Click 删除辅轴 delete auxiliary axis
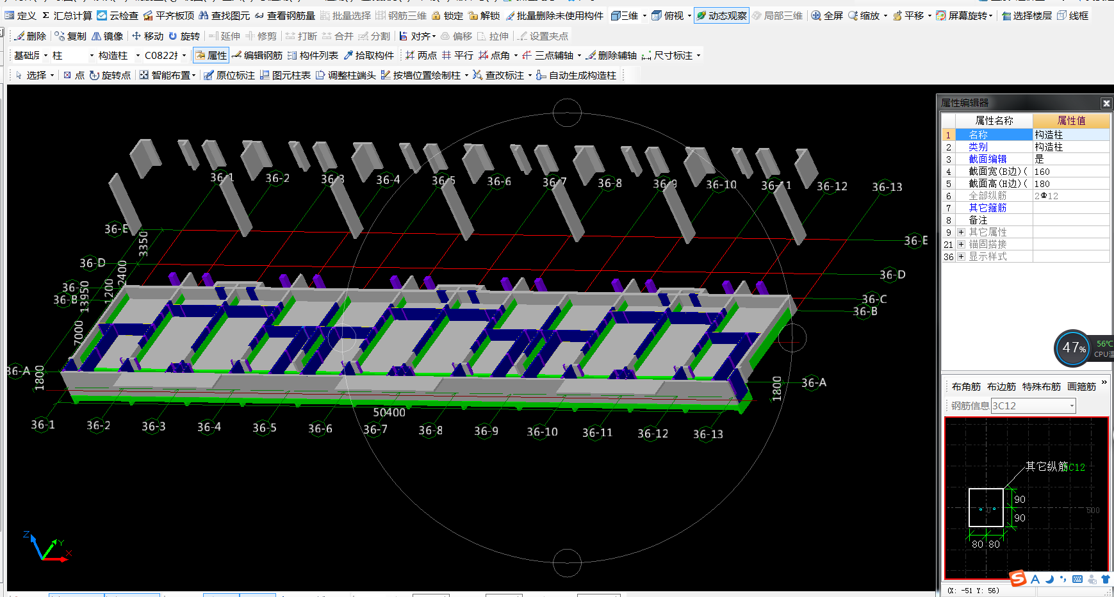 point(612,56)
